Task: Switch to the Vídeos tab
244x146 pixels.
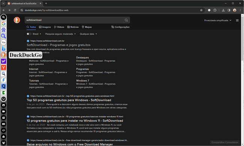Action: (59, 27)
